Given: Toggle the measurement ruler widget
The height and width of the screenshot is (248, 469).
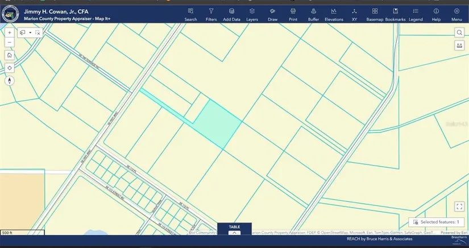Looking at the screenshot, I should 459,46.
